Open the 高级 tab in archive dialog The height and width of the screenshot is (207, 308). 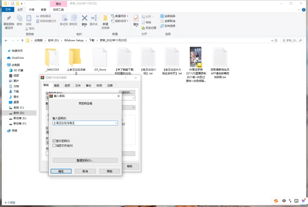click(57, 85)
